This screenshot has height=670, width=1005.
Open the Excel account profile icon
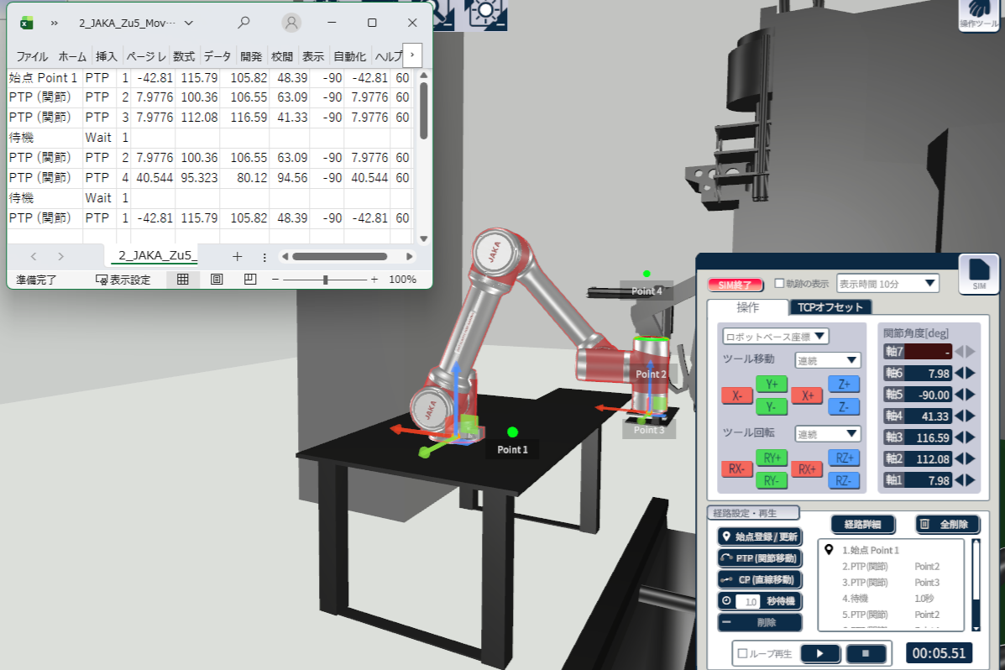(x=291, y=23)
